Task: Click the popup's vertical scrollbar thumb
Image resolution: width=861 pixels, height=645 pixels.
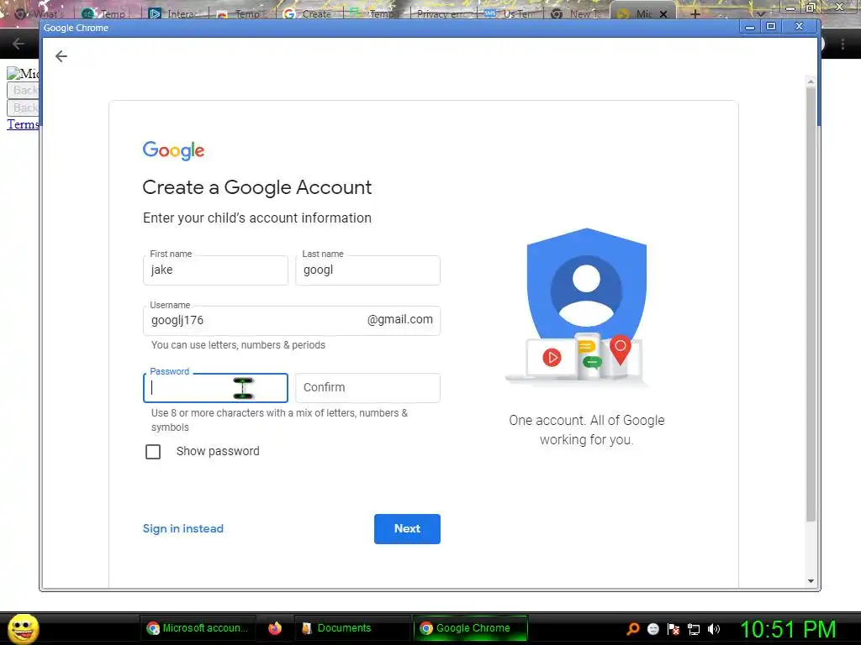Action: [811, 304]
